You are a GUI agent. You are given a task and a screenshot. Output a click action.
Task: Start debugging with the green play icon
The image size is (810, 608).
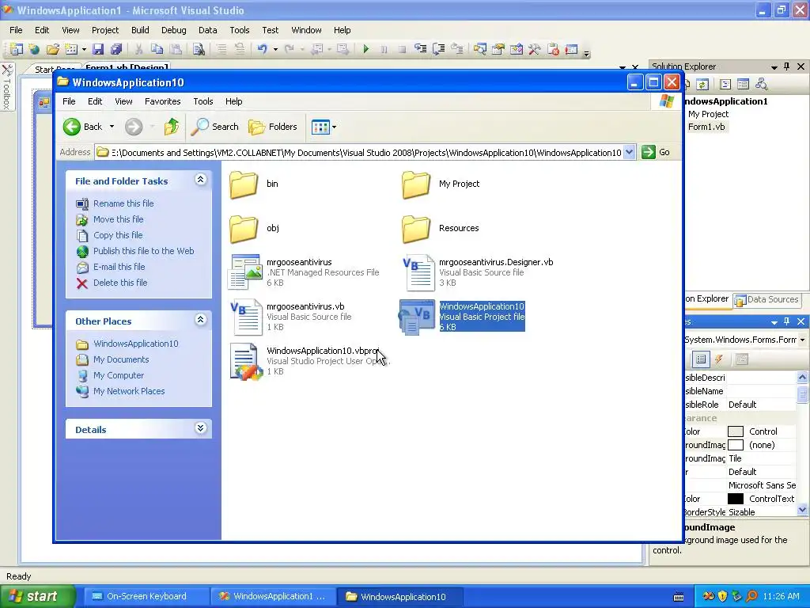[365, 49]
